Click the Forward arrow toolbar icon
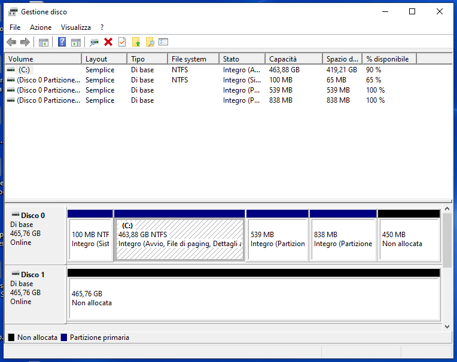Image resolution: width=457 pixels, height=362 pixels. coord(25,42)
